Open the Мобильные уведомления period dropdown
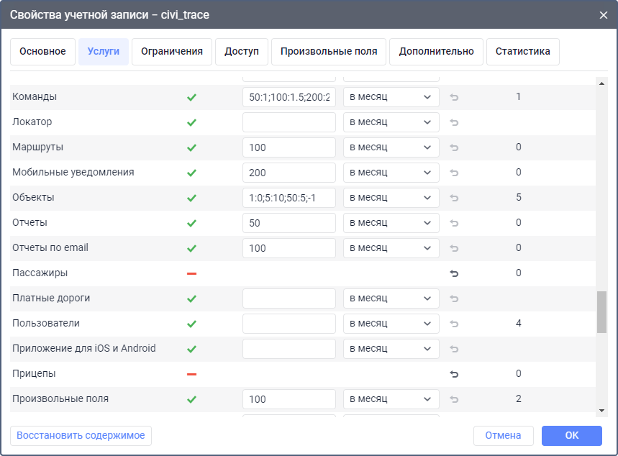Screen dimensions: 618x456 [x=391, y=173]
